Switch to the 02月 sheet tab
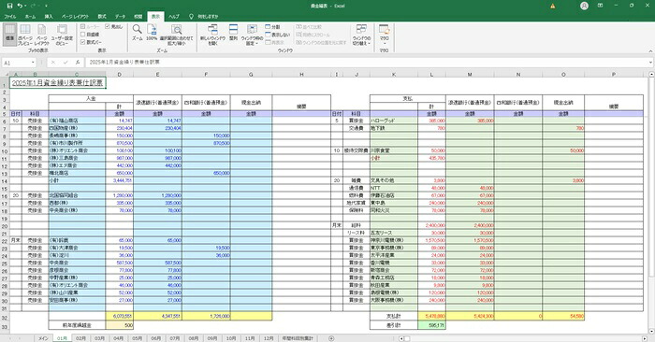655x342 pixels. (80, 338)
